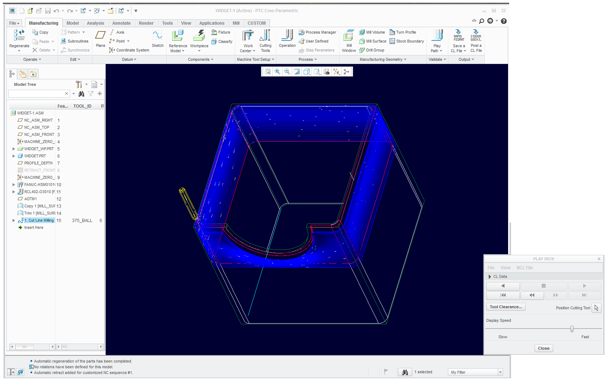Click the status bar find binoculars icon
The height and width of the screenshot is (389, 613).
405,372
